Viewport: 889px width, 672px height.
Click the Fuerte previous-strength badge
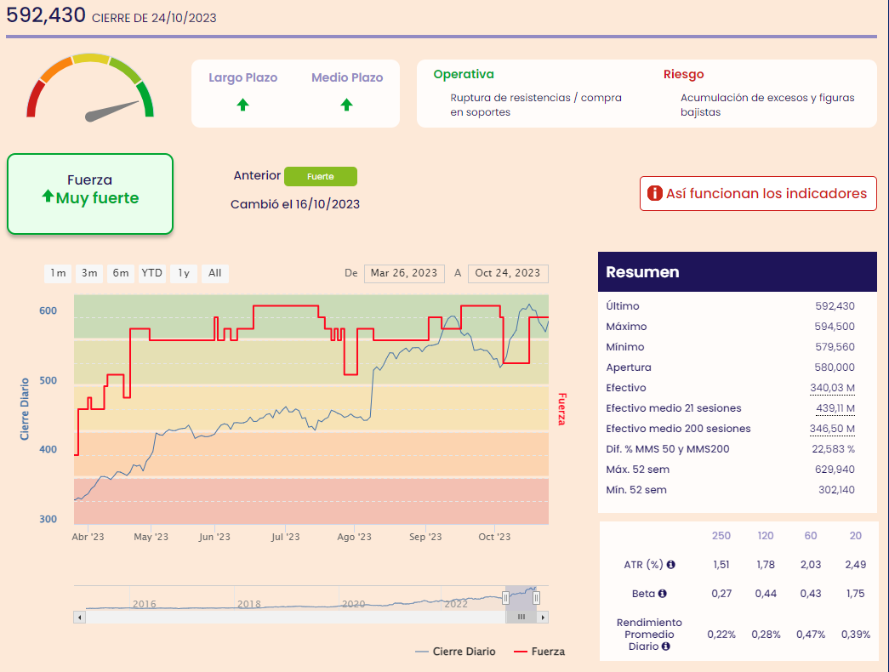point(320,176)
